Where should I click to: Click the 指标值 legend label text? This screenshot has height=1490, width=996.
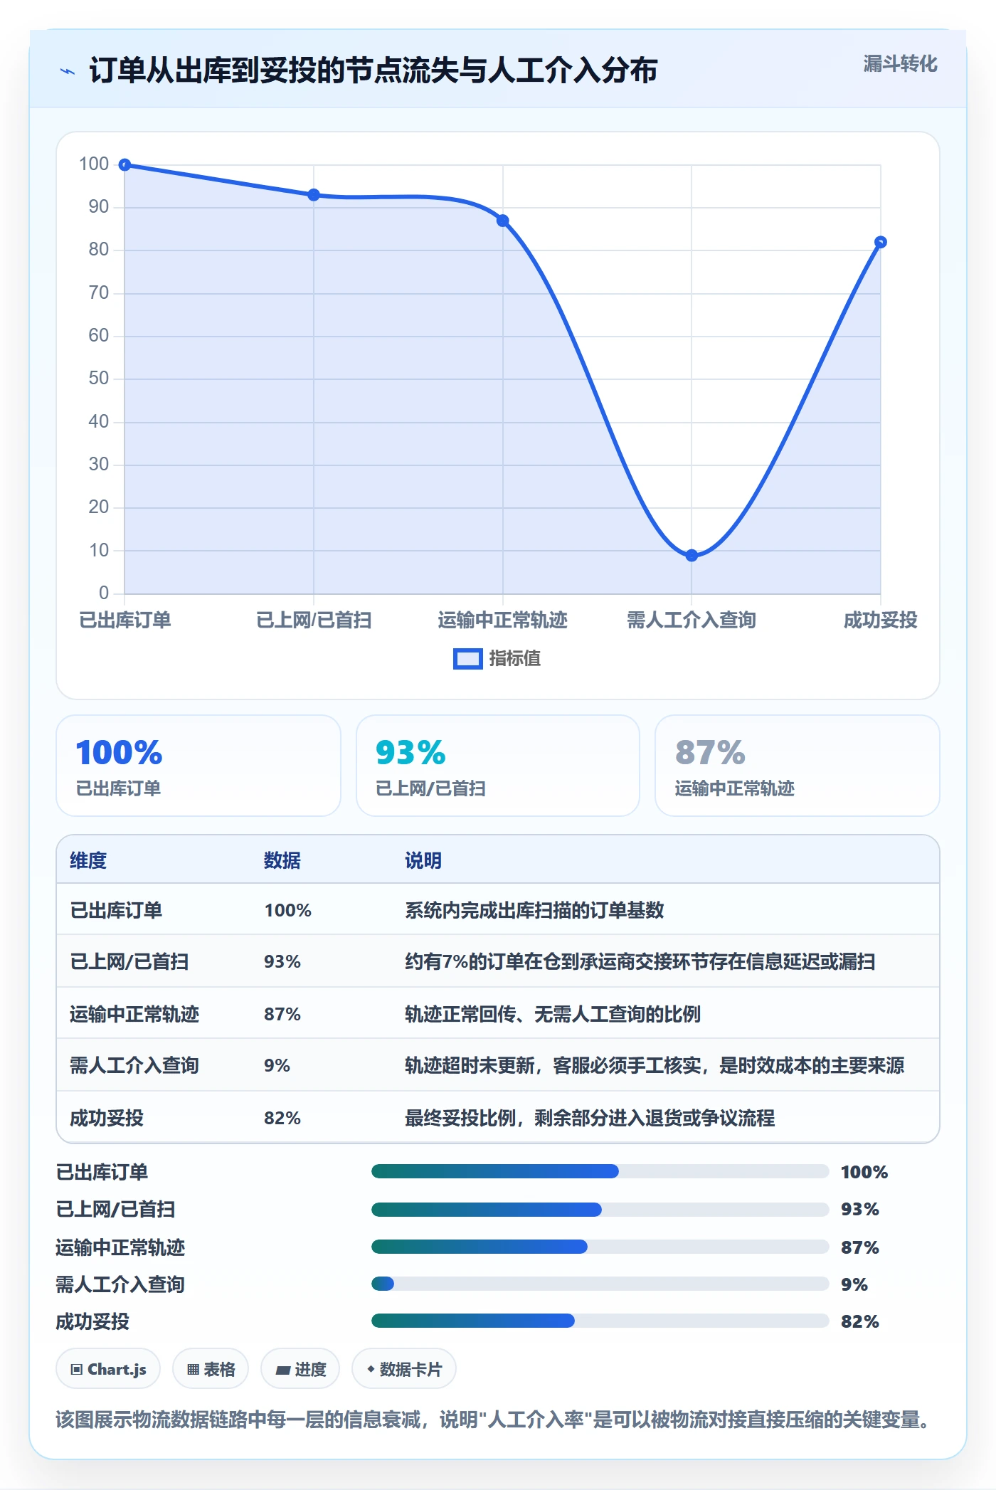(515, 659)
